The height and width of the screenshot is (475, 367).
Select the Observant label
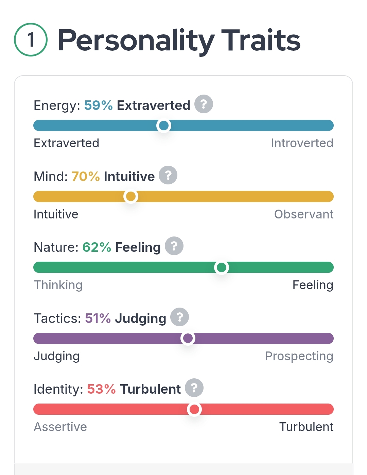click(x=304, y=214)
